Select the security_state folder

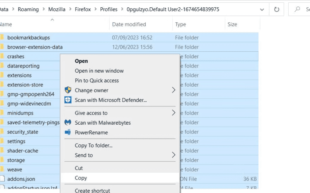pos(22,132)
